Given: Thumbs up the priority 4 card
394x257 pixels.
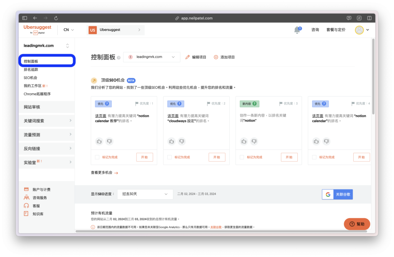Looking at the screenshot, I should pos(316,141).
